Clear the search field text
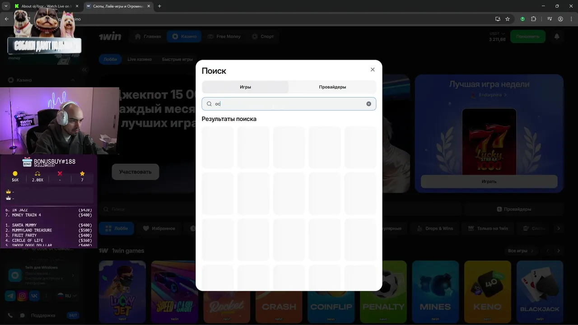Screen dimensions: 578x325 (x=369, y=104)
